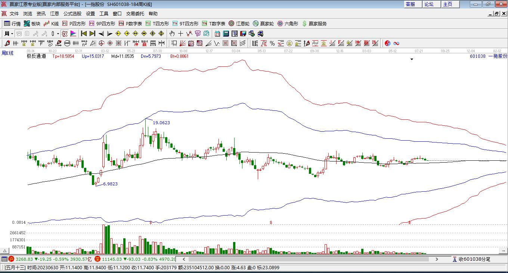Open the 公式选股 menu

click(72, 13)
